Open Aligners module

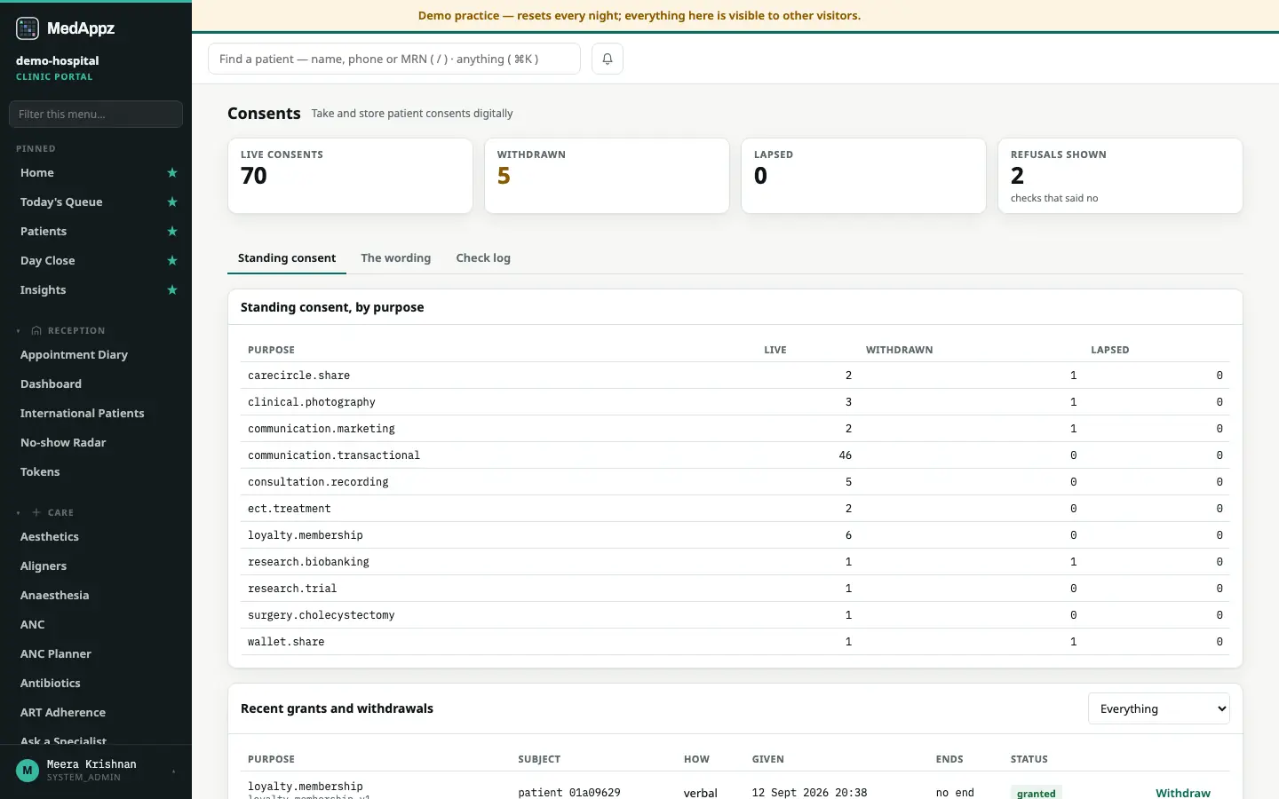[44, 566]
